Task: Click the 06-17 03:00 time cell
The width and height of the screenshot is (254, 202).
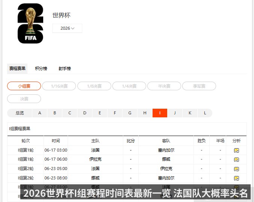Action: tap(56, 150)
